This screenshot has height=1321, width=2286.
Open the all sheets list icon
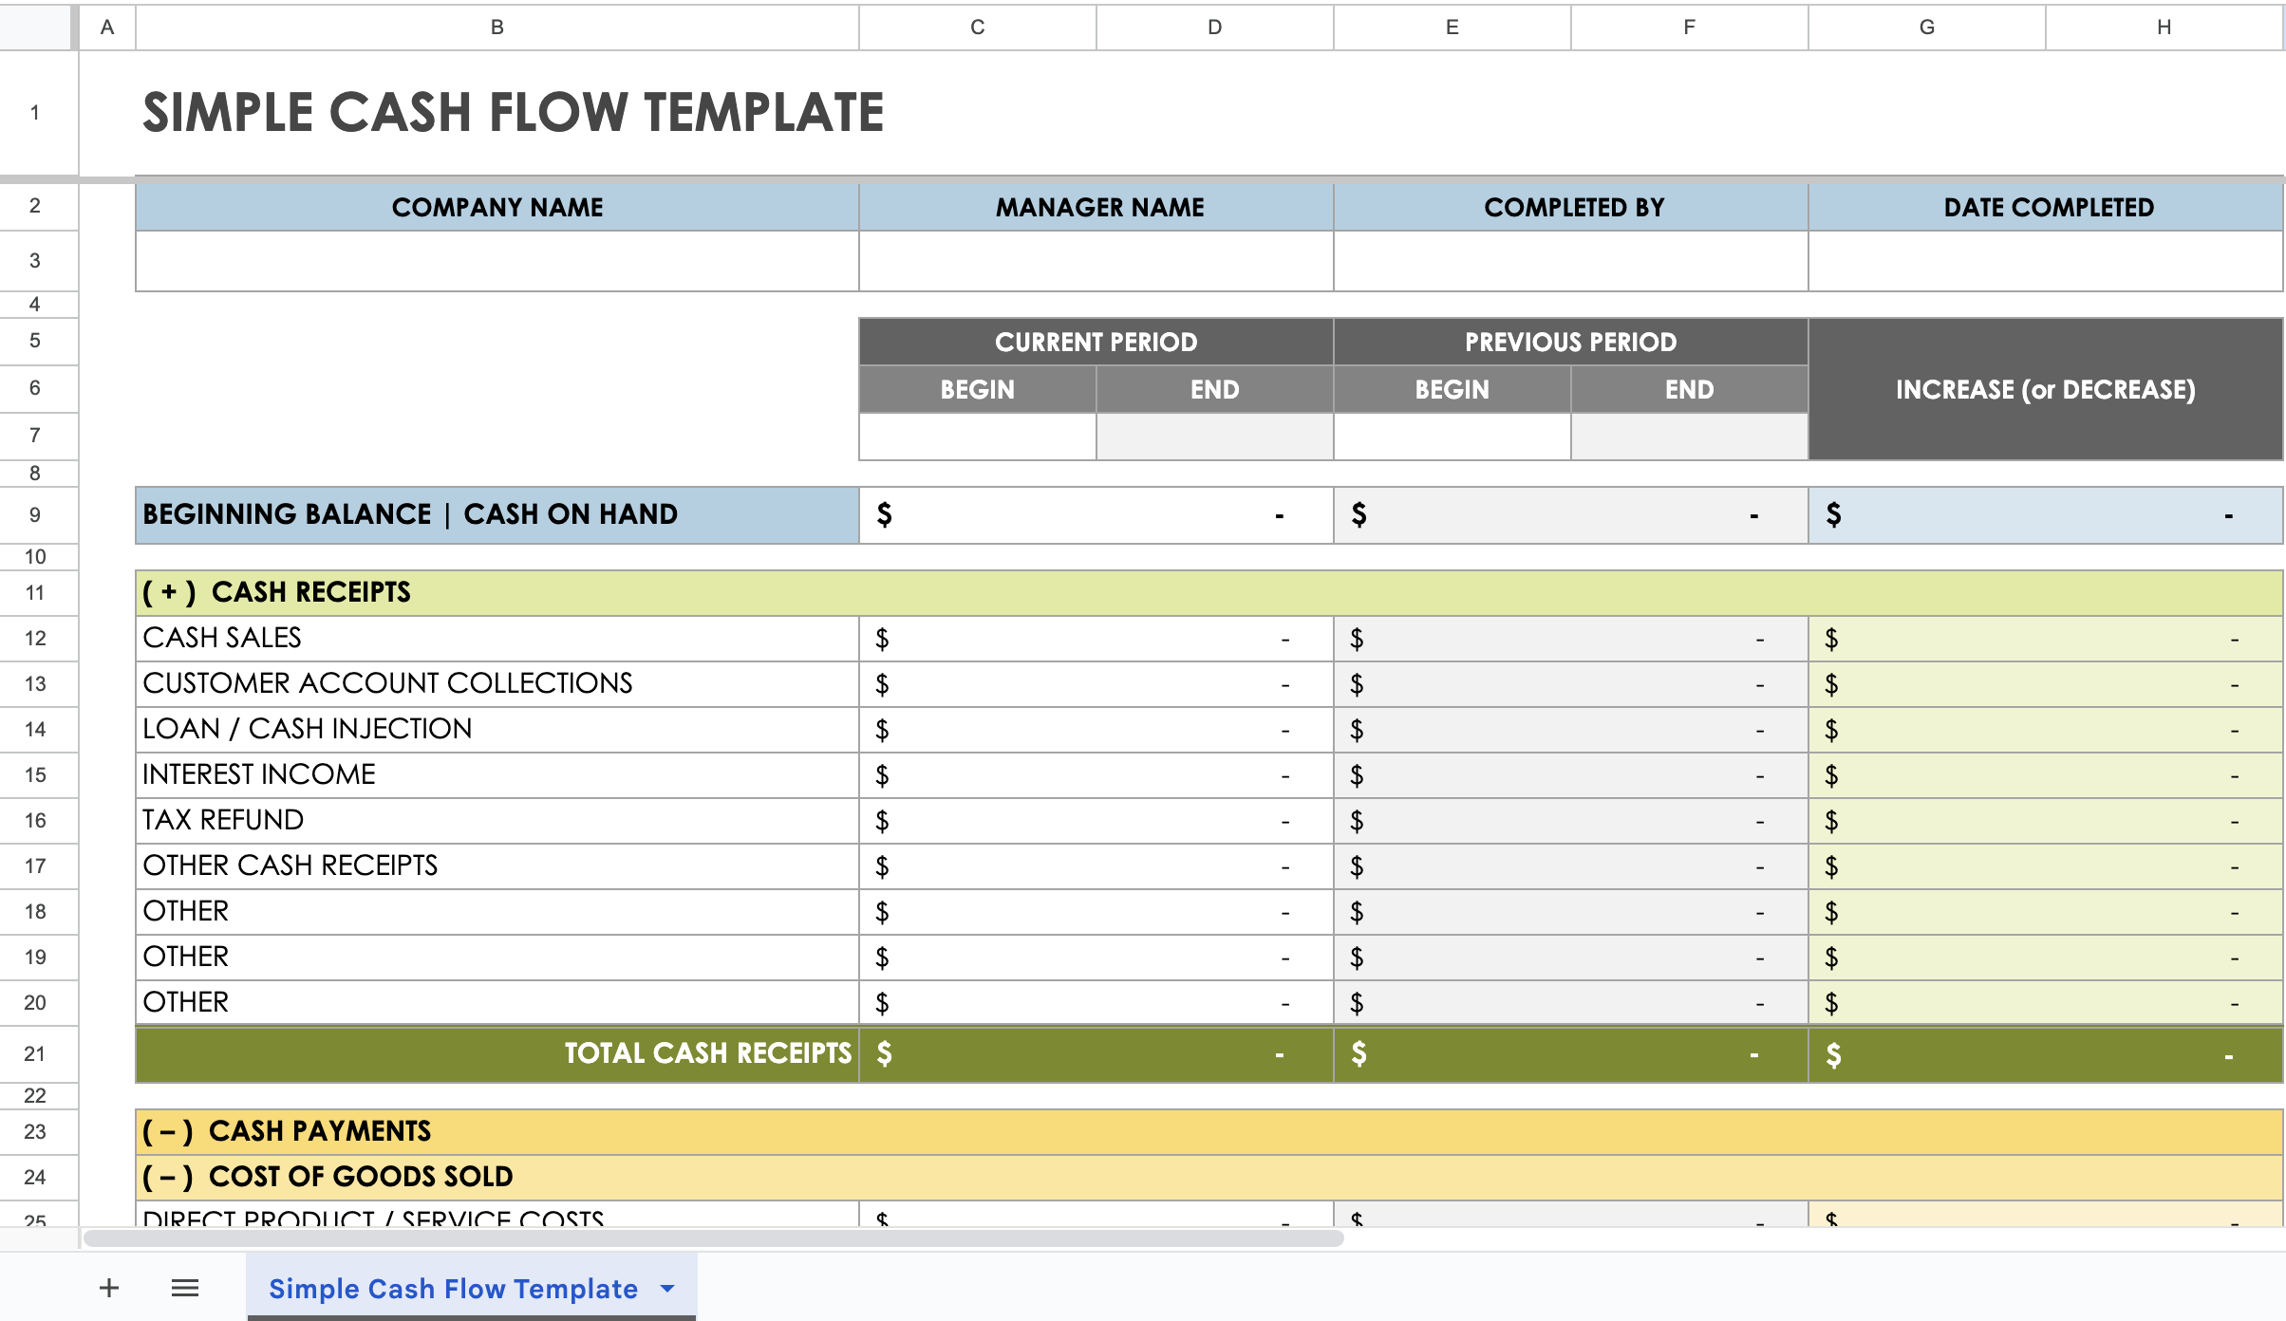coord(185,1288)
